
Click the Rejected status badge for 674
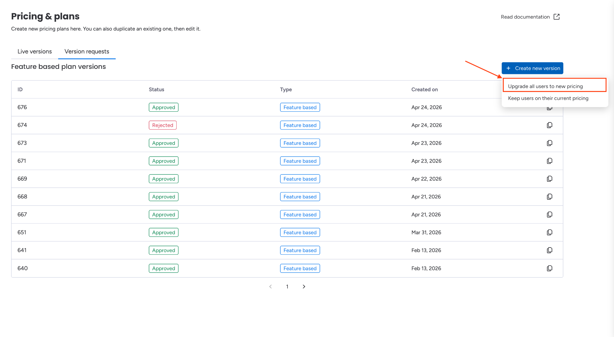pyautogui.click(x=162, y=125)
